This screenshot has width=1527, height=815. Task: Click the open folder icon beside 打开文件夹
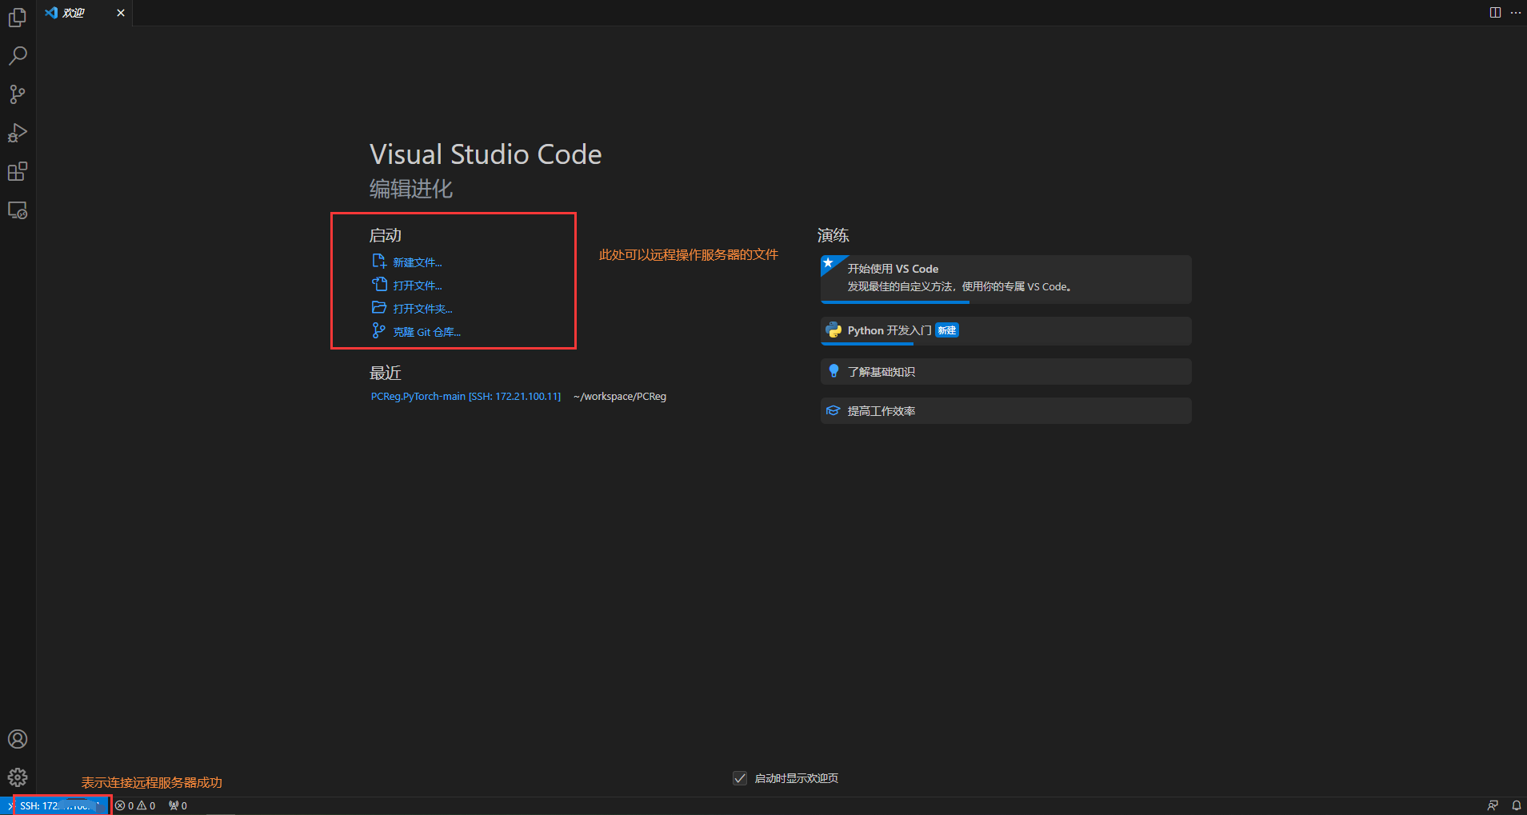click(379, 308)
